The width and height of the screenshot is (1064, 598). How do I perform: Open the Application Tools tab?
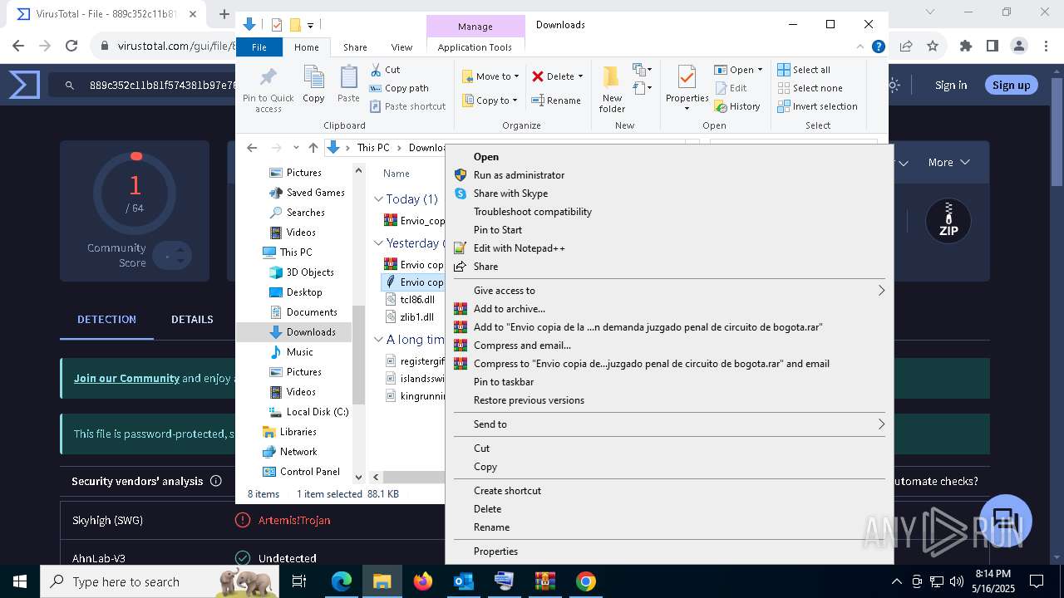(475, 47)
